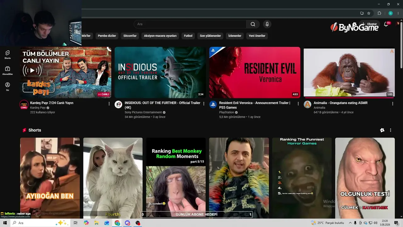Click the Shorts customize icon beside the menu

(382, 130)
